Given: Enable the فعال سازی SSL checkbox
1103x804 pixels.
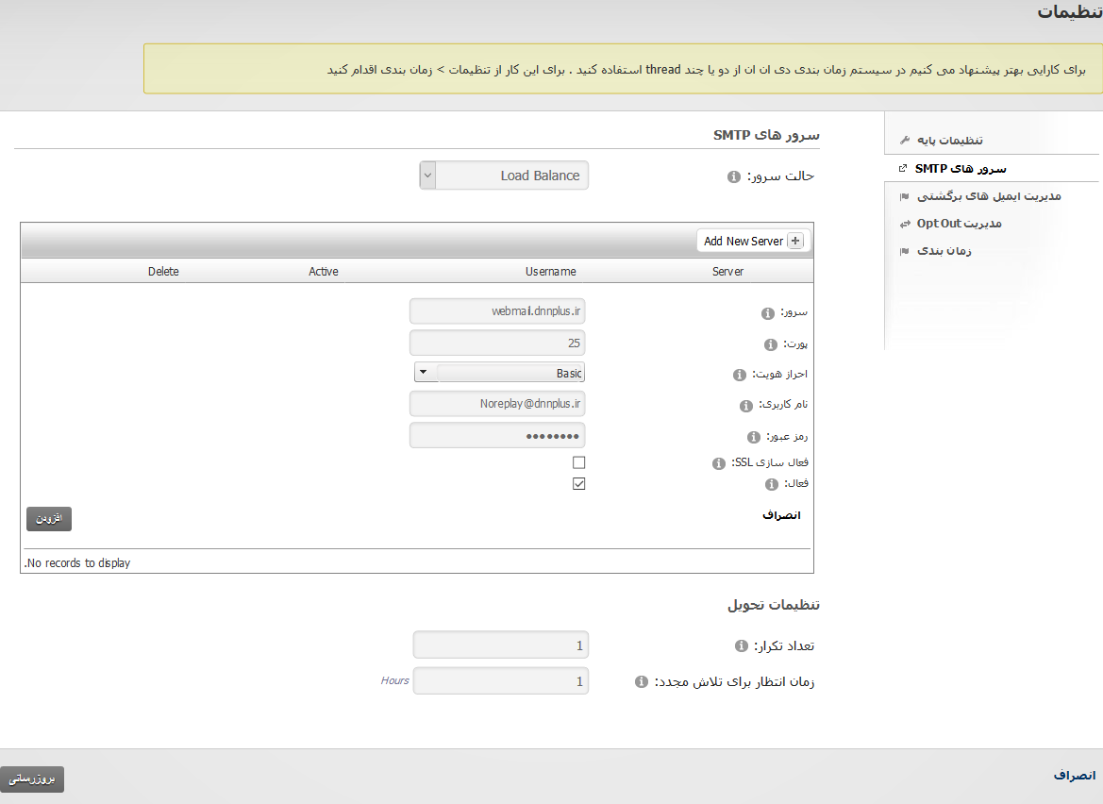Looking at the screenshot, I should coord(579,462).
